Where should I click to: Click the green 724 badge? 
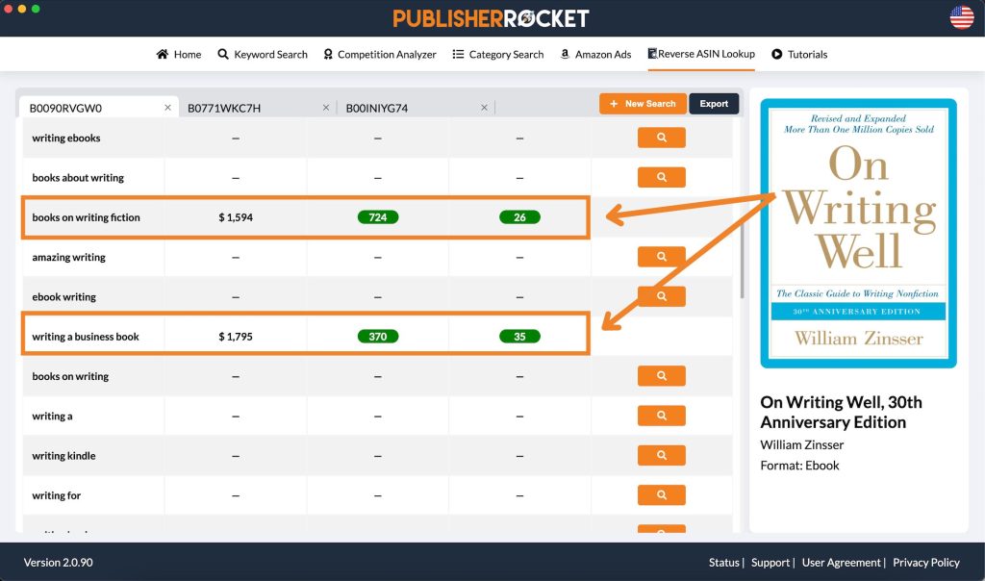click(377, 217)
